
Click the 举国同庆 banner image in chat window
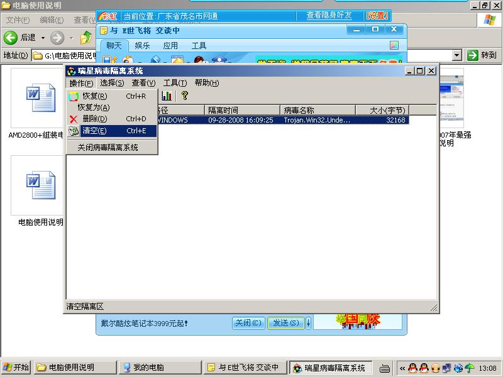click(x=357, y=322)
